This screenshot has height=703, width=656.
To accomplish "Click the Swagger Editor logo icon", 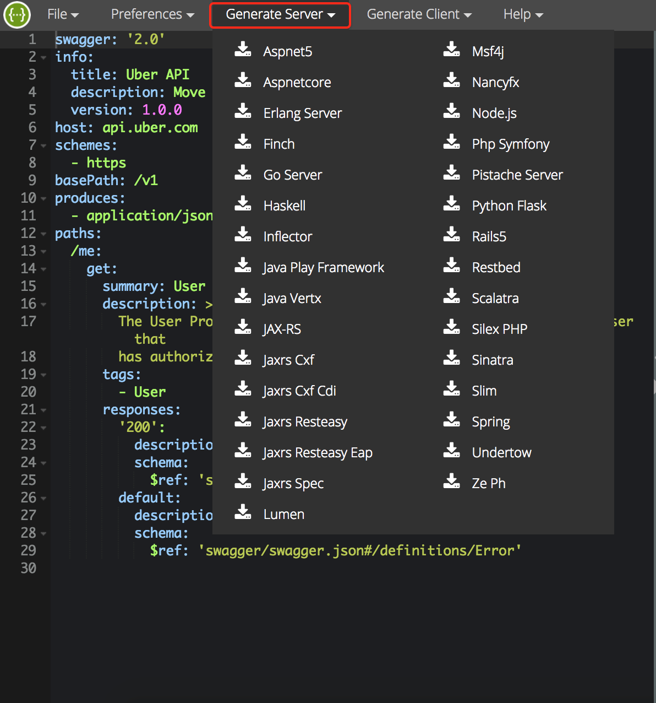I will point(17,15).
